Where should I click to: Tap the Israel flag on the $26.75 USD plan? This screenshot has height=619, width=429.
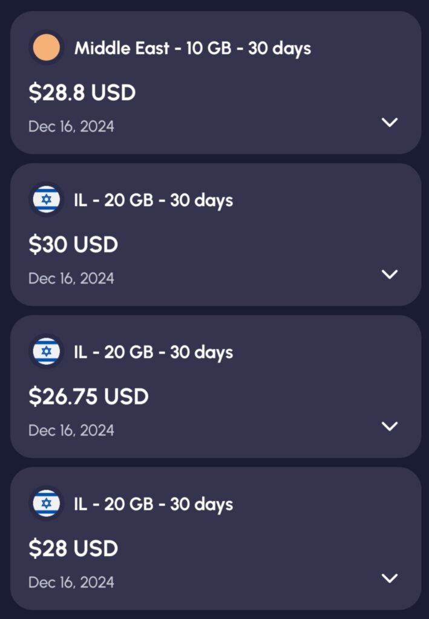[47, 352]
